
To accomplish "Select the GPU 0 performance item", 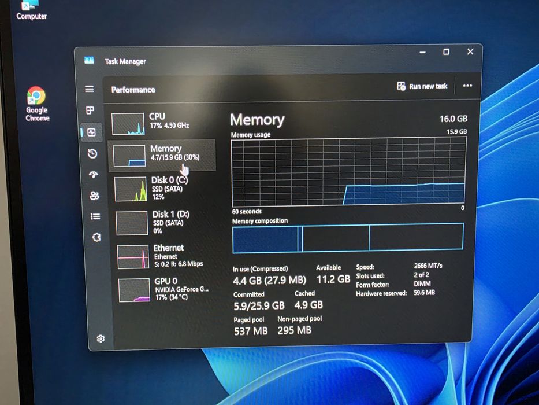I will tap(167, 290).
